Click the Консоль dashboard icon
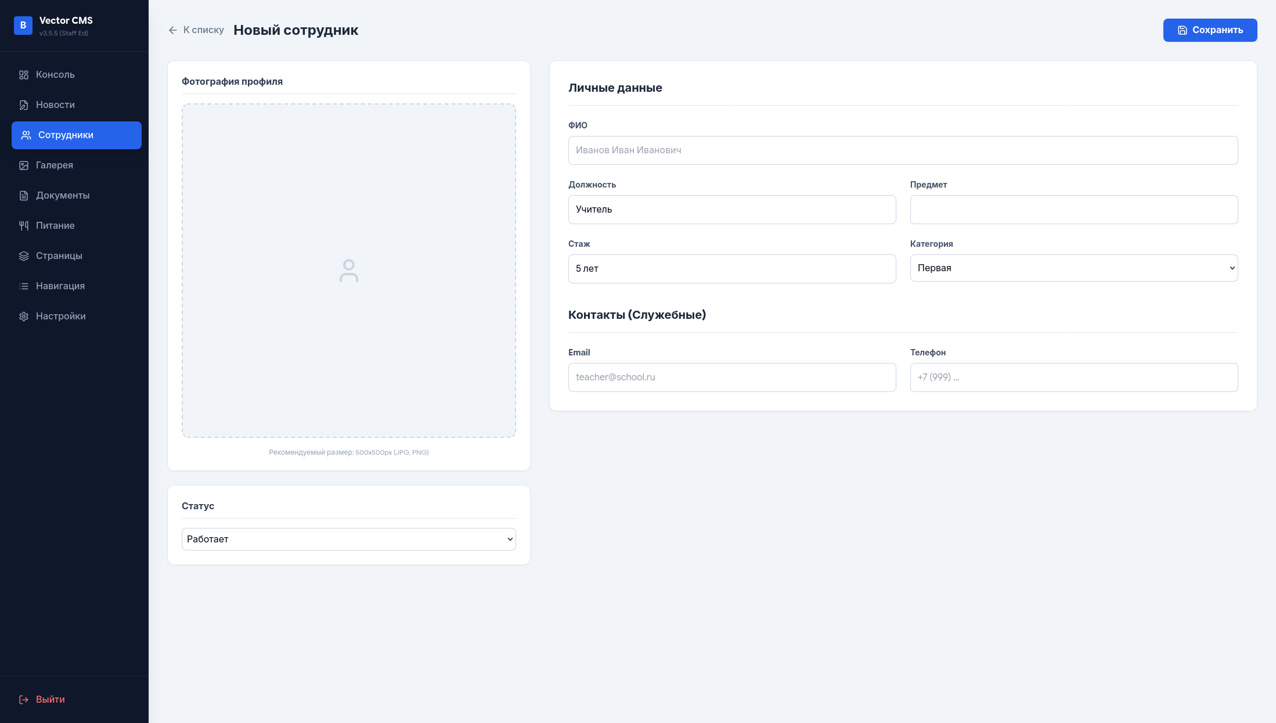1276x723 pixels. click(24, 75)
